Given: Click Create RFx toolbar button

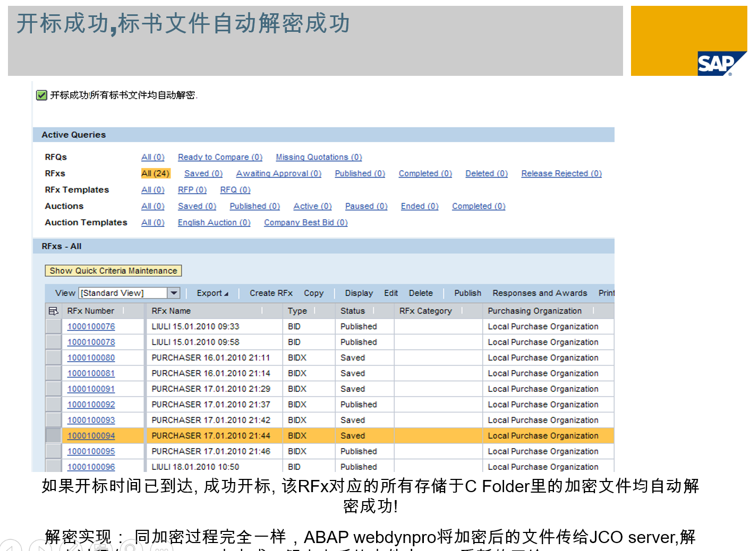Looking at the screenshot, I should point(271,293).
